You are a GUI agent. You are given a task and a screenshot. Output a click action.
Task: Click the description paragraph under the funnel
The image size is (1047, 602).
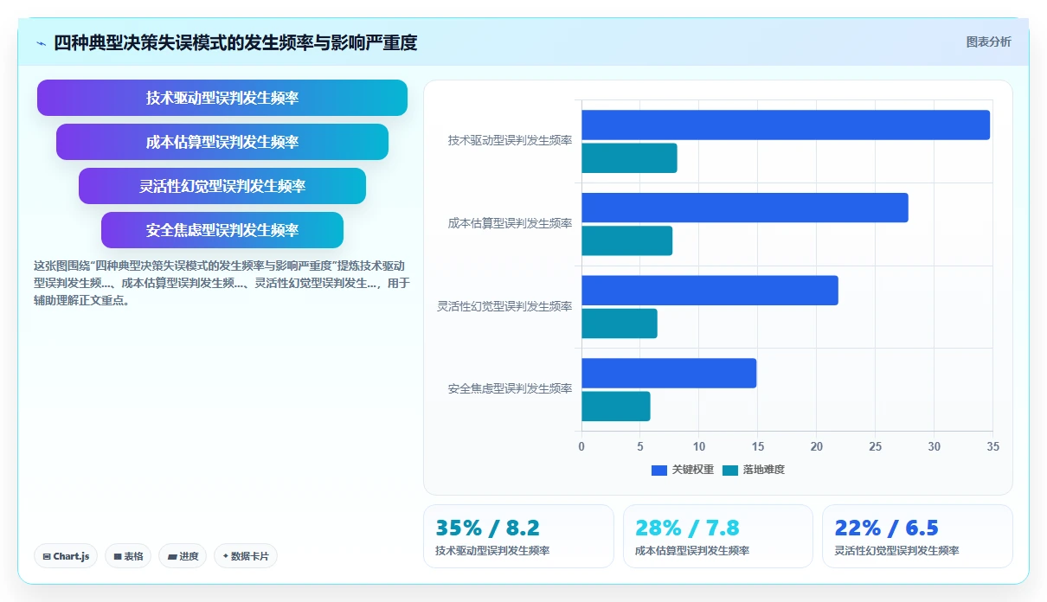click(x=222, y=283)
